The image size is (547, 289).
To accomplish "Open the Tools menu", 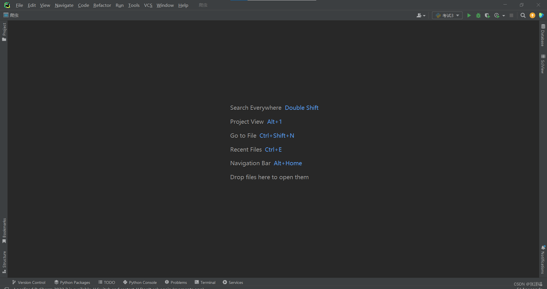I will (134, 5).
